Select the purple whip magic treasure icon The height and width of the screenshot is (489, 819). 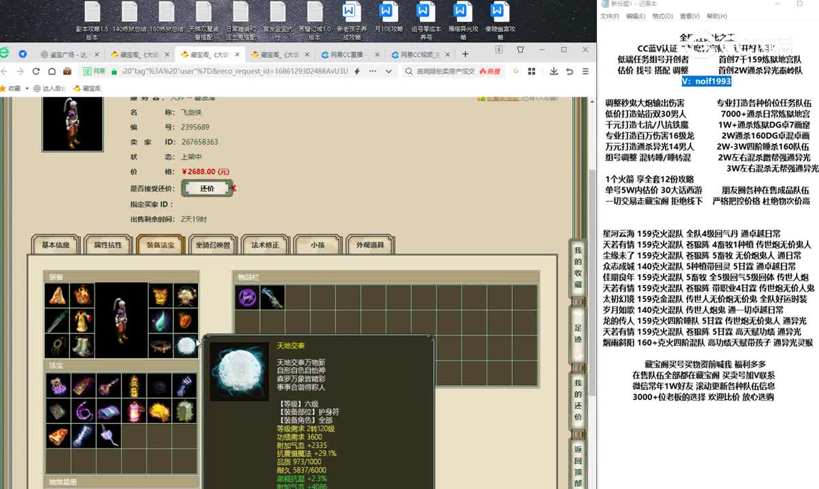pyautogui.click(x=84, y=411)
